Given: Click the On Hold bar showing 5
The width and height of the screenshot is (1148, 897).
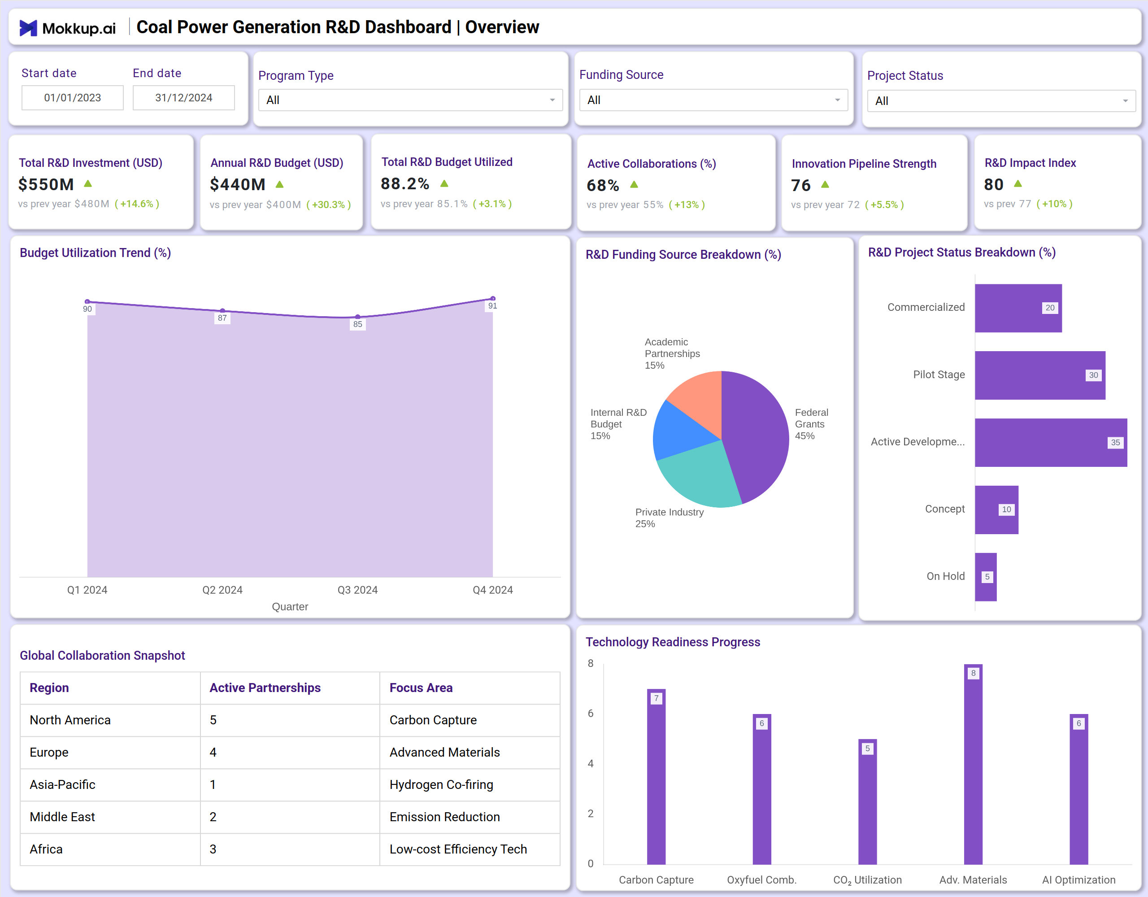Looking at the screenshot, I should point(986,577).
